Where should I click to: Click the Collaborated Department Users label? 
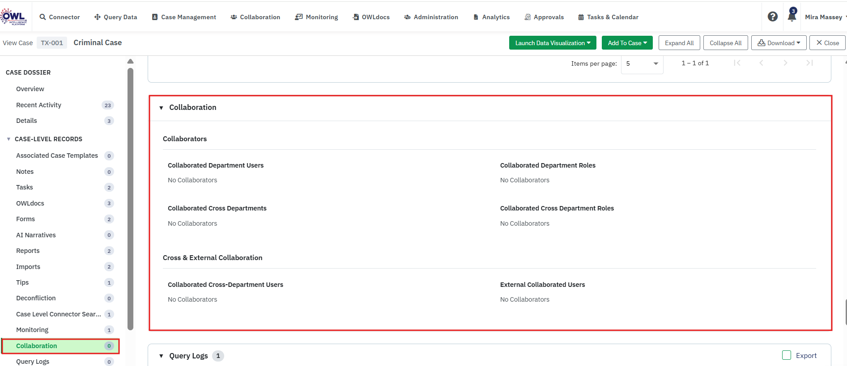216,165
